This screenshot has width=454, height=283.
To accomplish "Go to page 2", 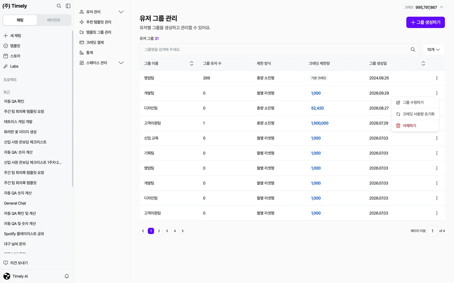I will tap(159, 231).
